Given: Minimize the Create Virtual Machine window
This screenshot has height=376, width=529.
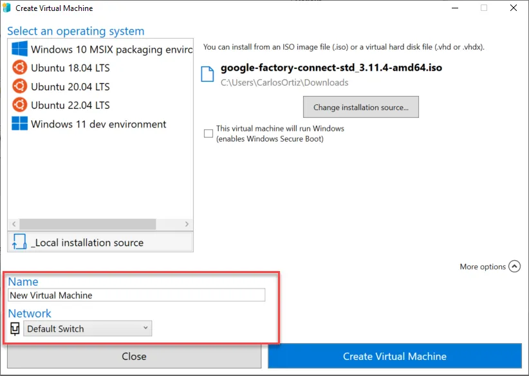Looking at the screenshot, I should tap(455, 8).
